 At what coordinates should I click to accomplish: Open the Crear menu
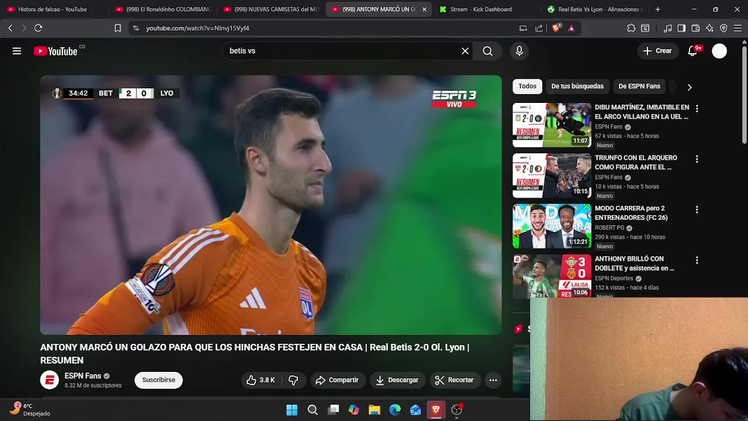pos(657,51)
